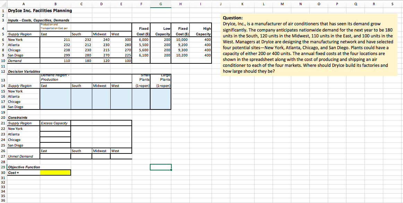The width and height of the screenshot is (403, 203).
Task: Click the High Capacity column heading
Action: (203, 31)
